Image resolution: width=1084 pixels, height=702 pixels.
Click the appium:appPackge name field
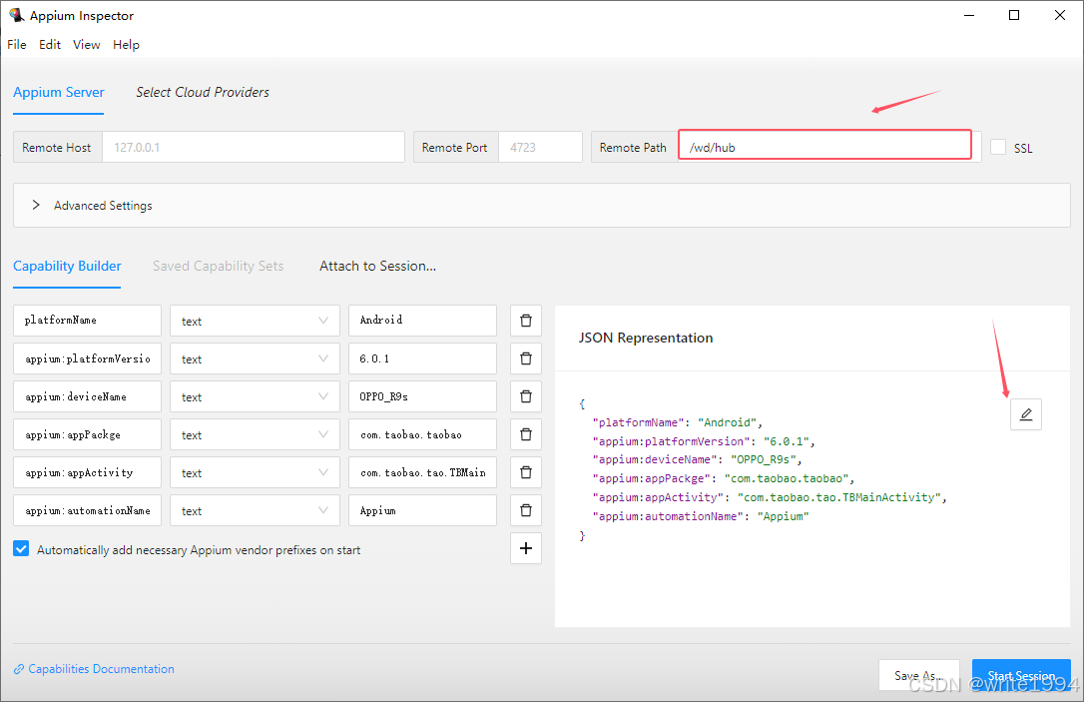click(x=87, y=435)
